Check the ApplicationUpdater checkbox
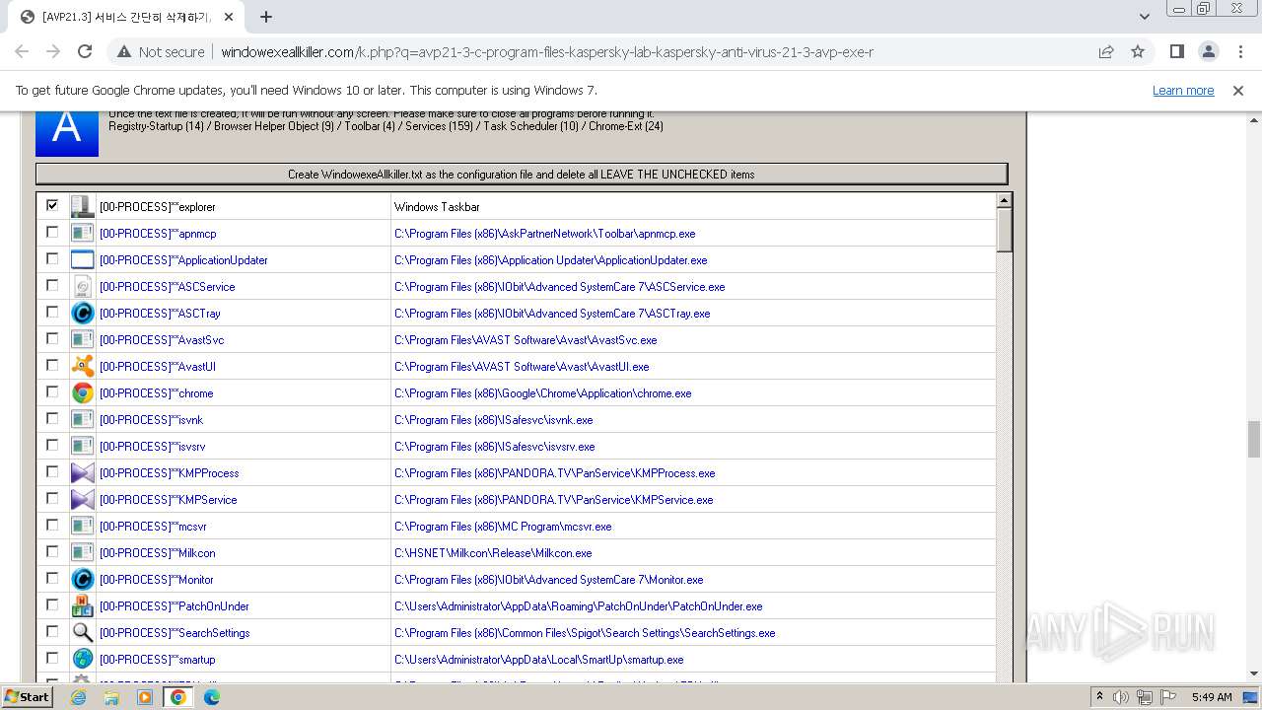 (x=52, y=258)
